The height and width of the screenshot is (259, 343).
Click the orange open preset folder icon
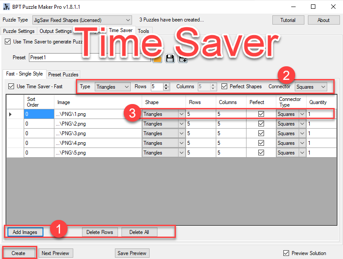pos(157,59)
